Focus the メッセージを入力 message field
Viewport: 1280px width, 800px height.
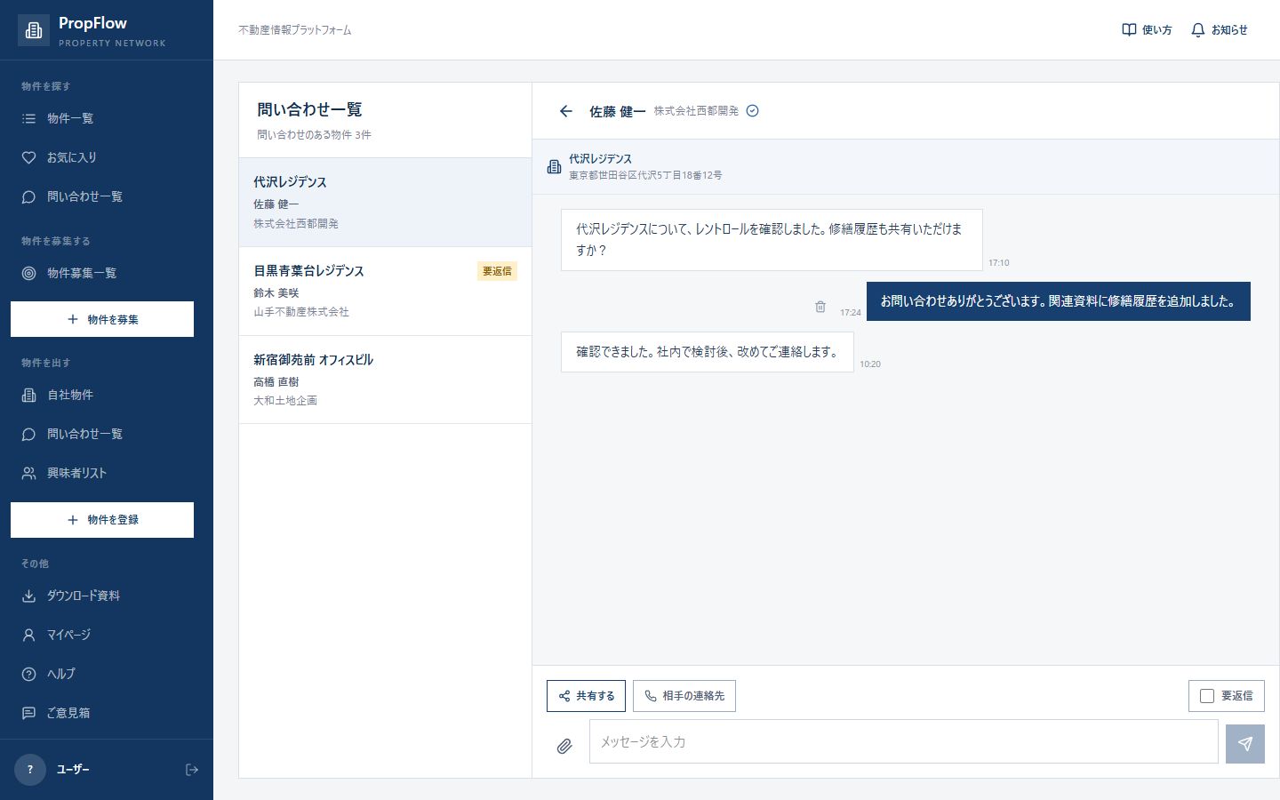point(903,741)
